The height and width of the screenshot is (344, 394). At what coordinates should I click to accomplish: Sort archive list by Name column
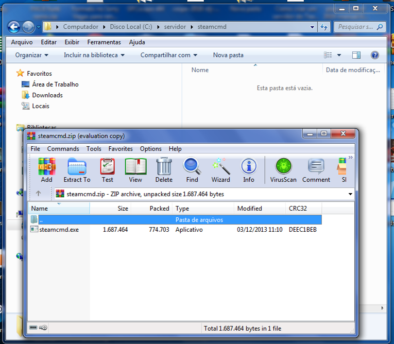click(x=59, y=209)
